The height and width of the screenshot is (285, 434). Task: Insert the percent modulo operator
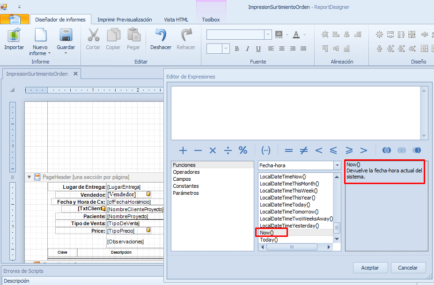(243, 150)
